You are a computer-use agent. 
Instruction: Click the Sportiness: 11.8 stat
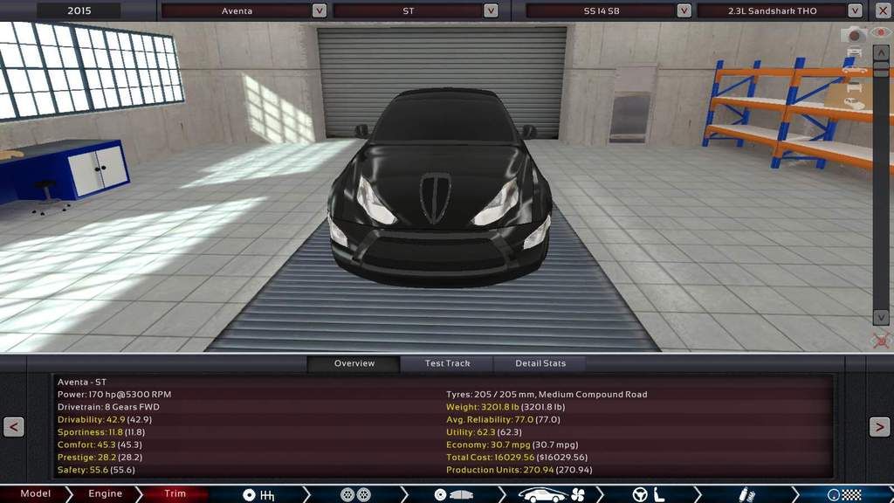pyautogui.click(x=101, y=432)
